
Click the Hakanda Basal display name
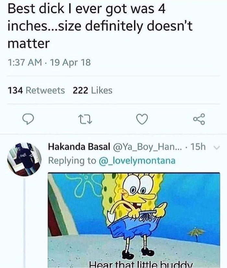79,147
